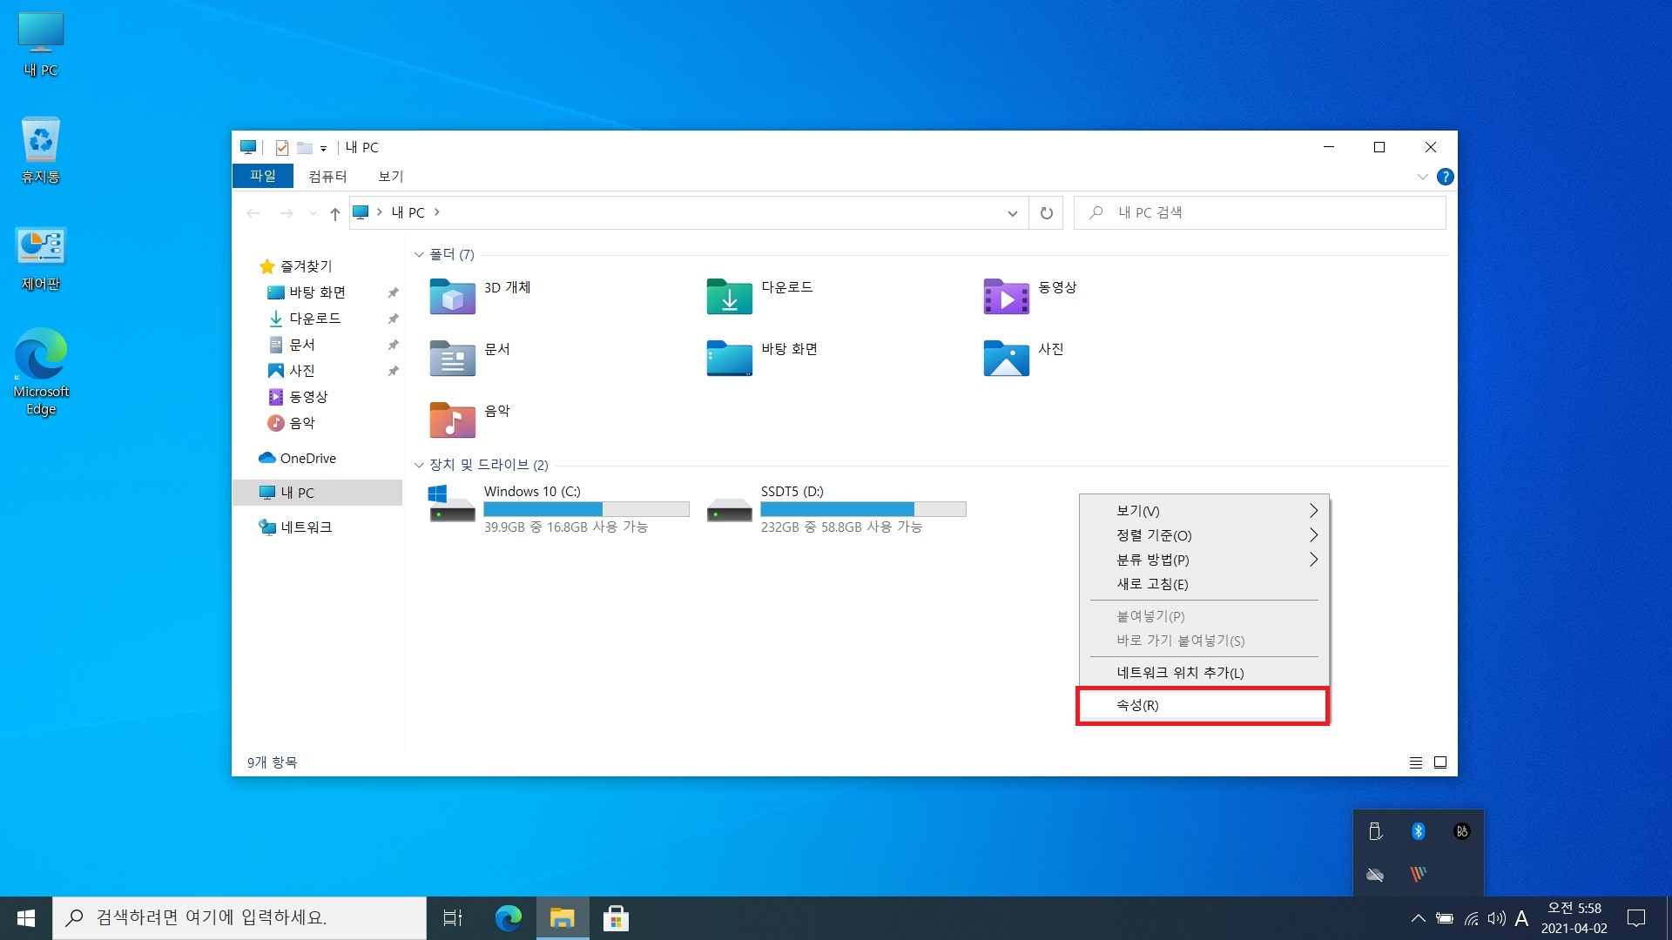Viewport: 1672px width, 940px height.
Task: Open the Windows Start menu
Action: pos(26,918)
